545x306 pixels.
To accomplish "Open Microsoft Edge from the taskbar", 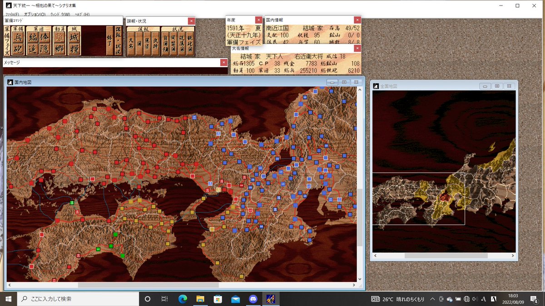I will pyautogui.click(x=183, y=299).
